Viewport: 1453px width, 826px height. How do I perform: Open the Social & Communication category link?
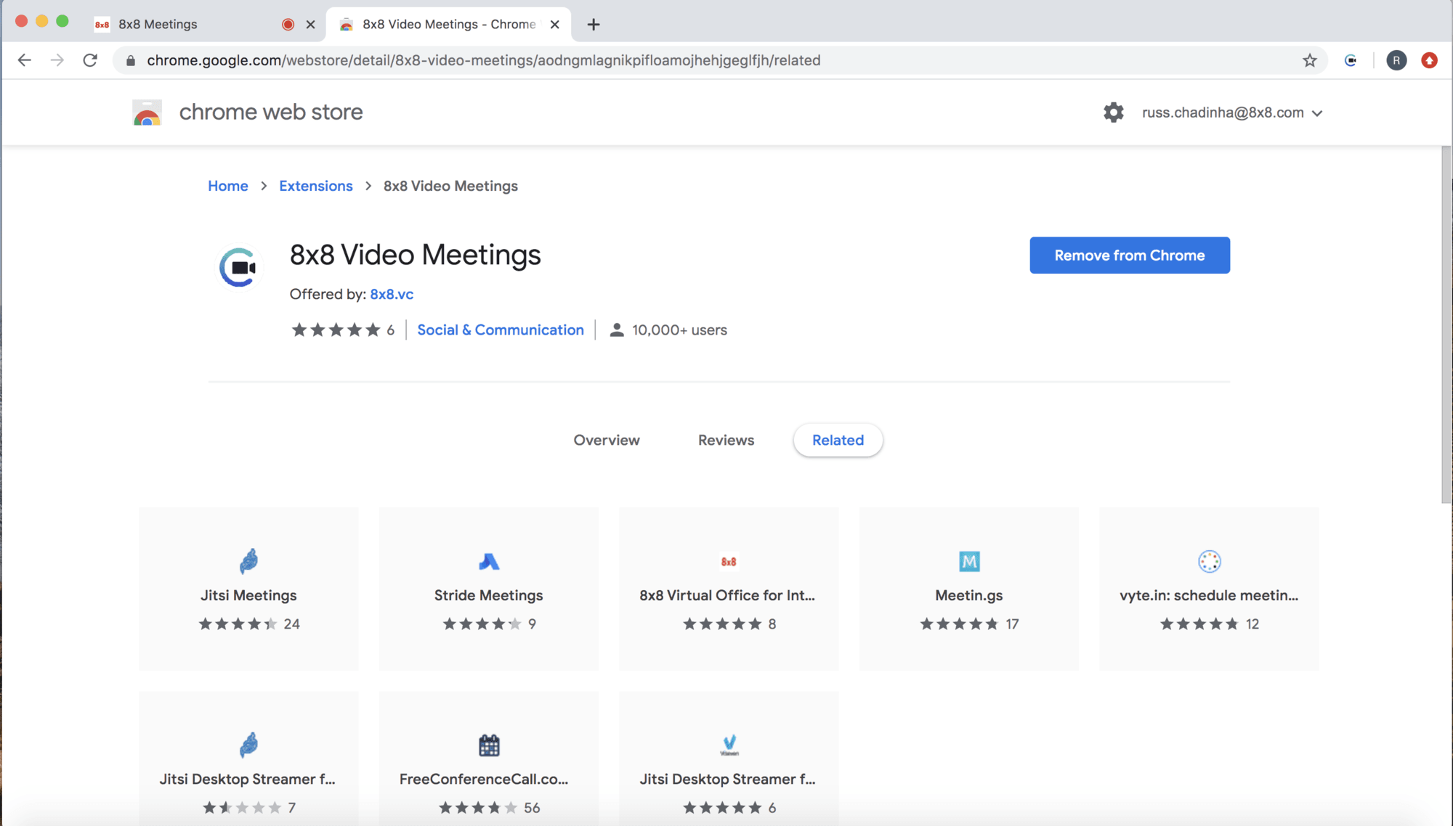(x=500, y=330)
